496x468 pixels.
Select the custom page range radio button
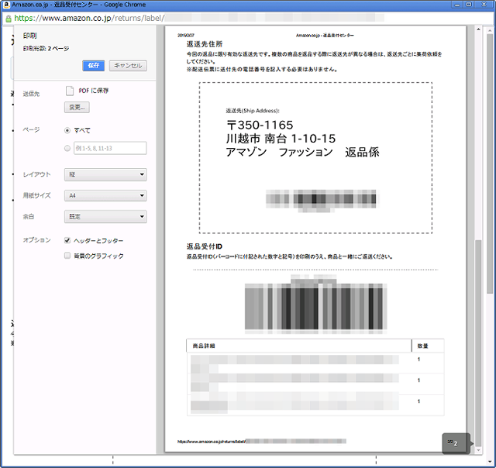click(x=67, y=148)
